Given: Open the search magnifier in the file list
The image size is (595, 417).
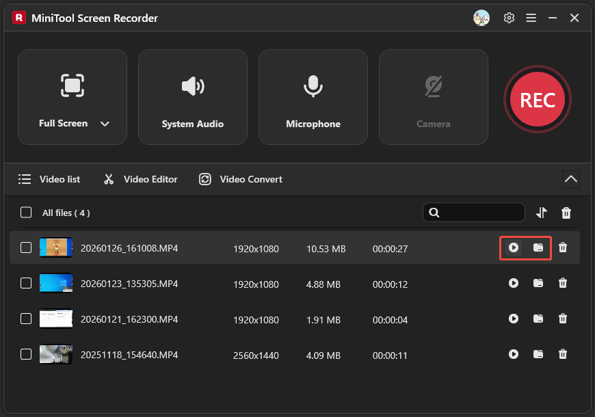Looking at the screenshot, I should pos(434,213).
